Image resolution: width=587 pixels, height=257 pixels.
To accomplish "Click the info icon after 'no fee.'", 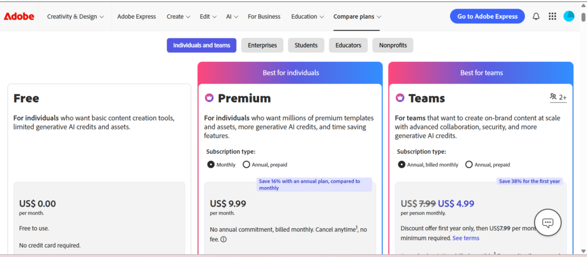I will tap(224, 239).
